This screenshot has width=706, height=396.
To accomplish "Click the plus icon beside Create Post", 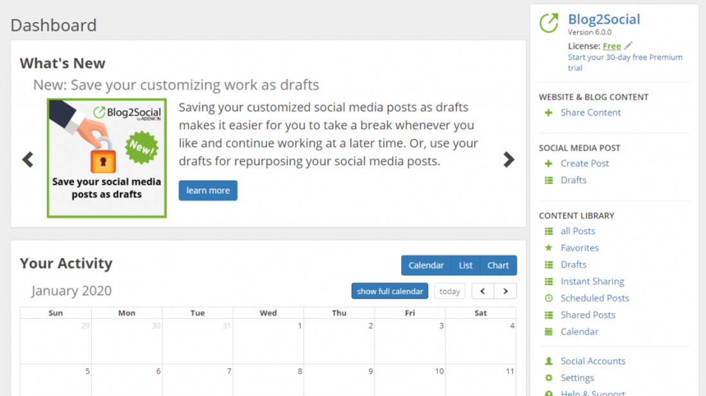I will [549, 163].
